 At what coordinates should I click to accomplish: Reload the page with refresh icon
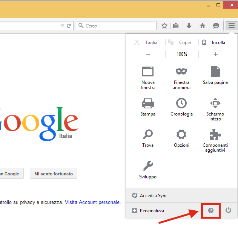coord(69,26)
